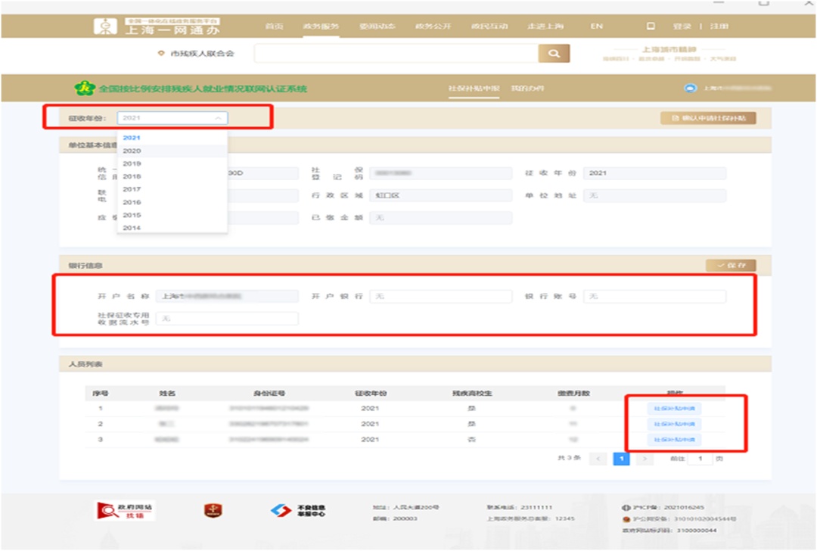Click the green disability federation emblem

tap(84, 89)
